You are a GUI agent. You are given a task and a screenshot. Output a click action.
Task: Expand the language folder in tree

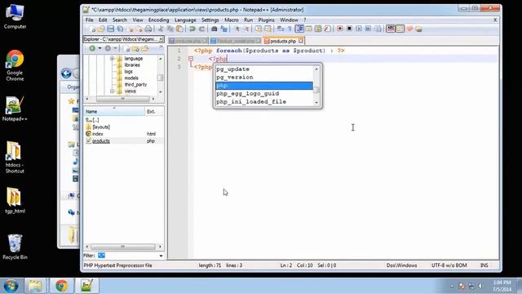coord(113,58)
